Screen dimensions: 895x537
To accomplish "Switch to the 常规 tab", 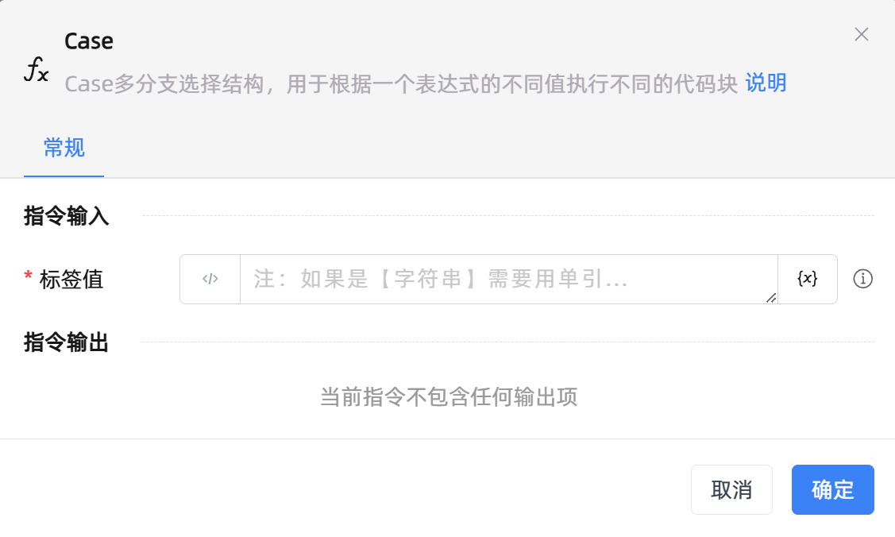I will pyautogui.click(x=64, y=148).
